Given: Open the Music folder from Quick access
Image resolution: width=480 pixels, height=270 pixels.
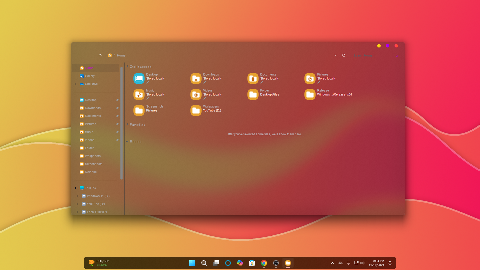Looking at the screenshot, I should (139, 94).
